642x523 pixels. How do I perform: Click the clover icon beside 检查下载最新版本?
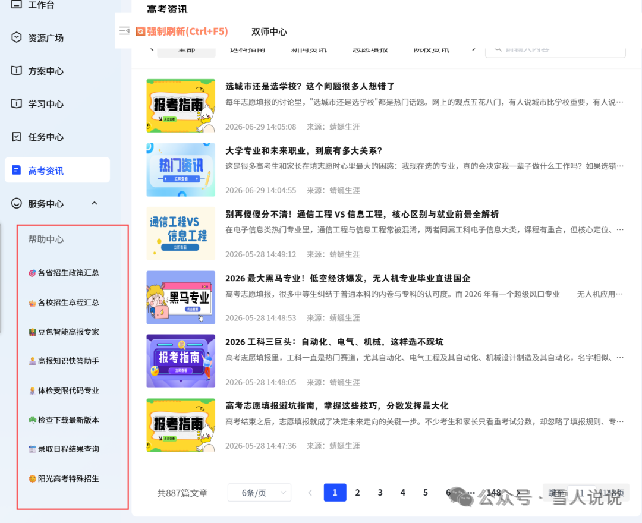tap(32, 420)
